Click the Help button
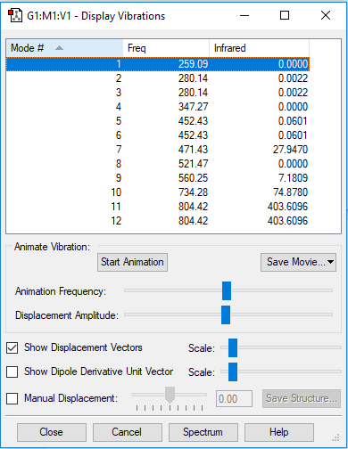Viewport: 348px width, 449px height. tap(279, 432)
